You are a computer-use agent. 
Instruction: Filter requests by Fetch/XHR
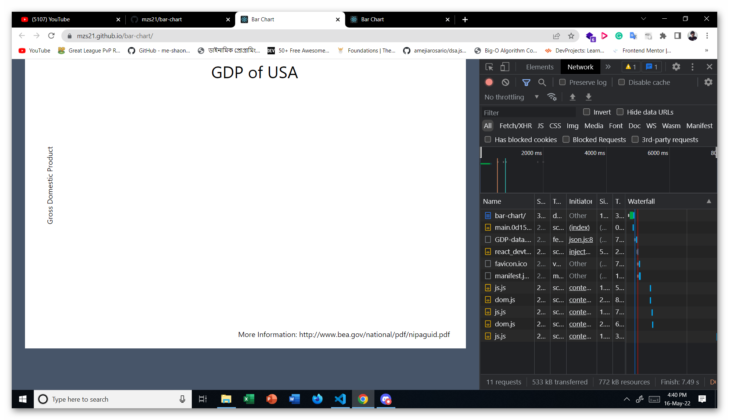coord(516,126)
